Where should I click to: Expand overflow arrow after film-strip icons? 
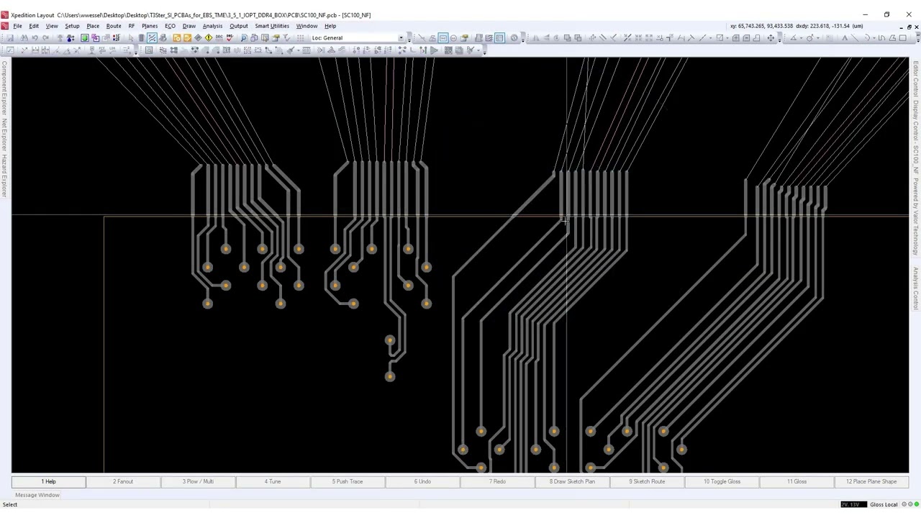(484, 53)
